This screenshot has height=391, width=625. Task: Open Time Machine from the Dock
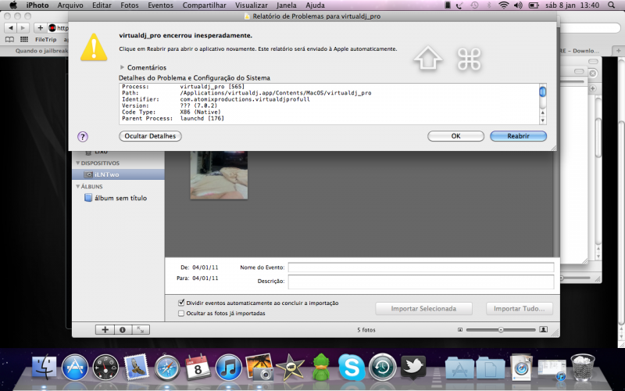[382, 367]
